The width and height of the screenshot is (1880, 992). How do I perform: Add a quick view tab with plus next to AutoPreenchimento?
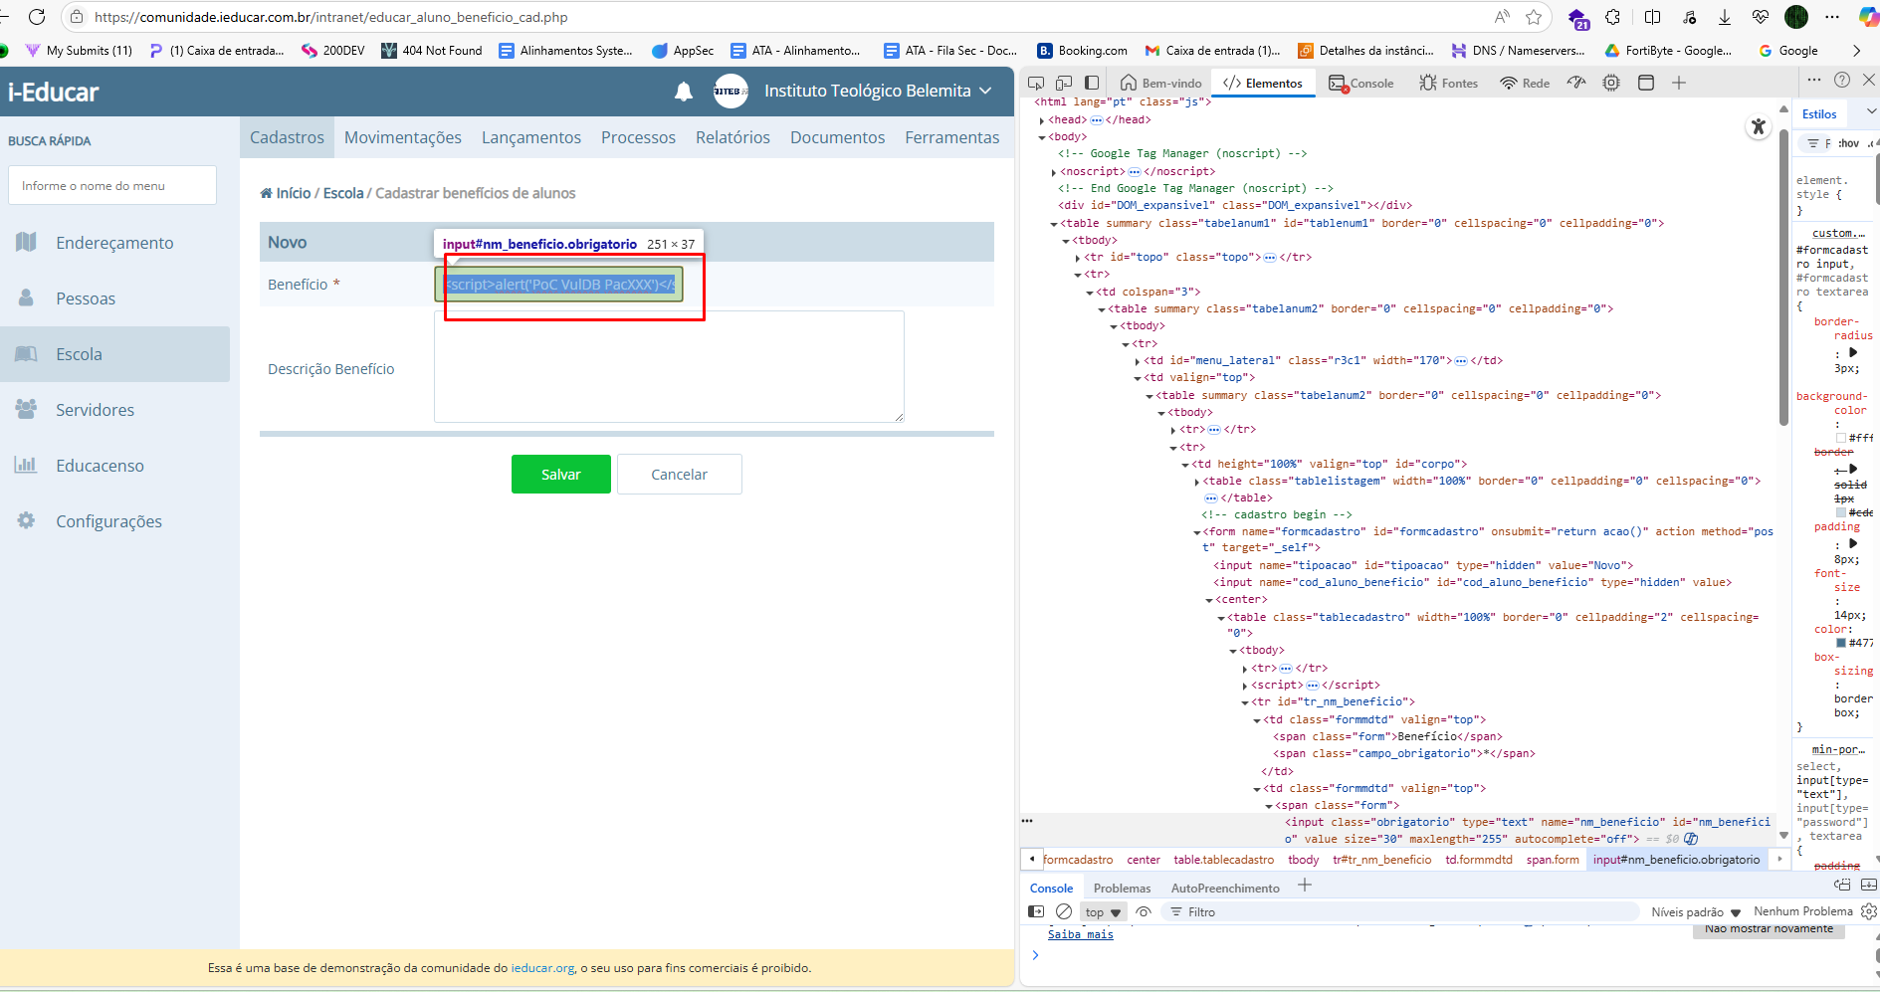coord(1305,885)
